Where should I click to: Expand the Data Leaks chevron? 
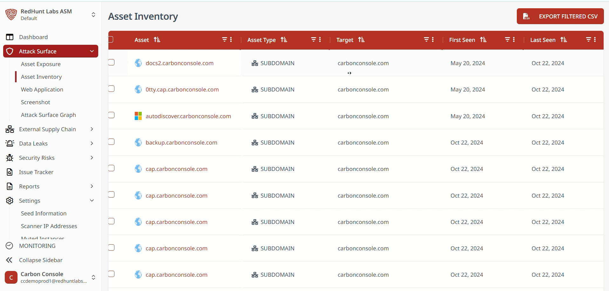click(92, 143)
